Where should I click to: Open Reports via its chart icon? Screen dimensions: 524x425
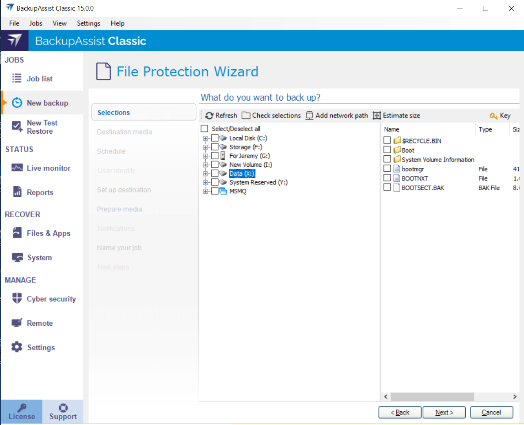click(x=17, y=192)
